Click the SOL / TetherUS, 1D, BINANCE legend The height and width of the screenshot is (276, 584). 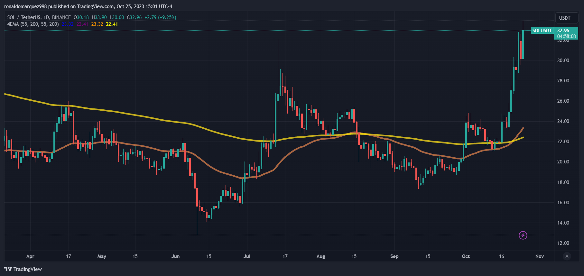[x=39, y=17]
